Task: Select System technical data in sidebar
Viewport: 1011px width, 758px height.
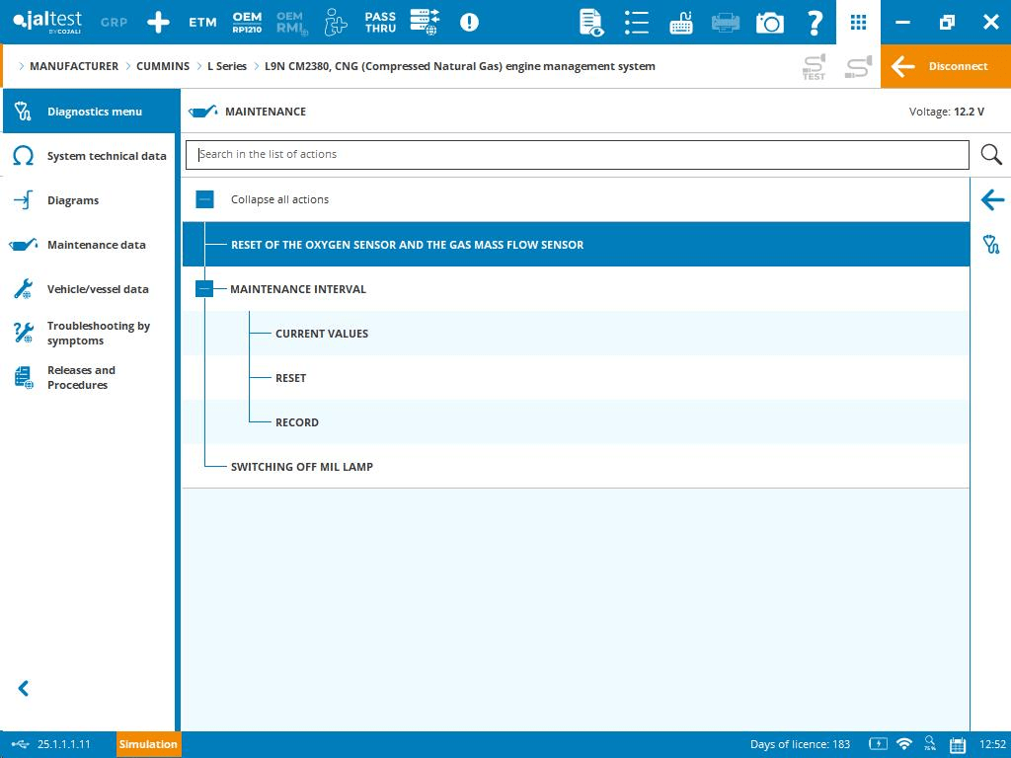Action: point(106,156)
